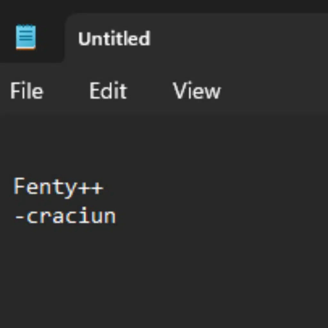The image size is (328, 328).
Task: Open the File menu
Action: coord(27,91)
